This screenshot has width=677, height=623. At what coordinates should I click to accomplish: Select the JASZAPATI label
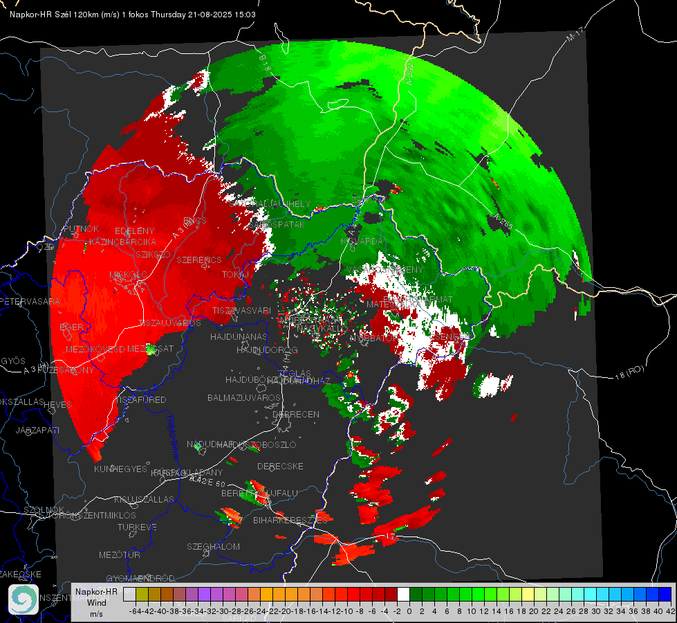[x=38, y=430]
